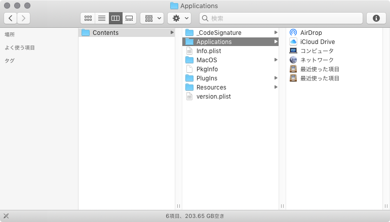
Task: Click the info button in toolbar
Action: 376,18
